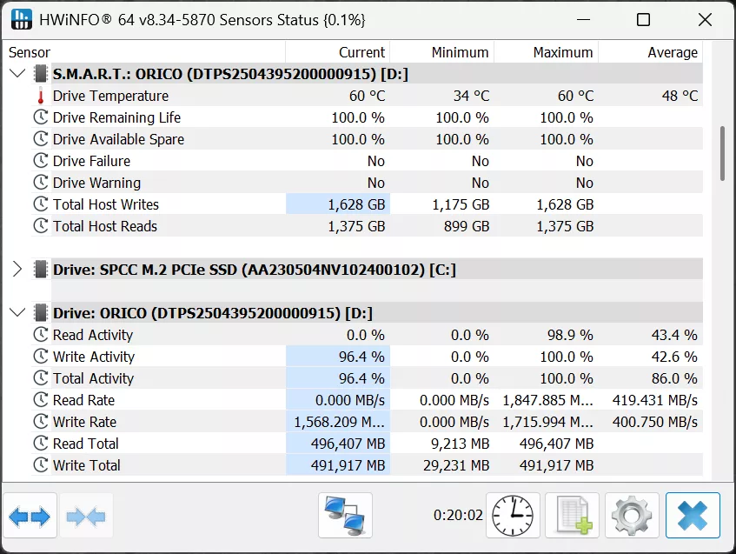Open sensor settings gear icon

click(632, 516)
